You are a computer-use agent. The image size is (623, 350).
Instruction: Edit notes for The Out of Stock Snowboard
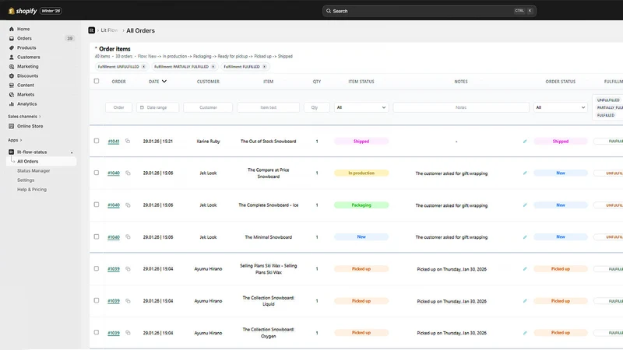[x=525, y=142]
